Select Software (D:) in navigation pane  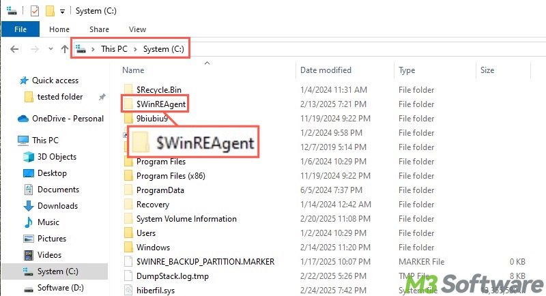click(60, 288)
